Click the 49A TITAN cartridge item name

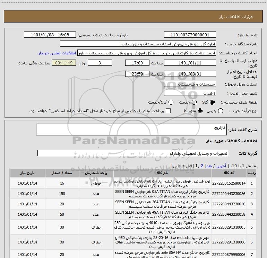point(162,215)
